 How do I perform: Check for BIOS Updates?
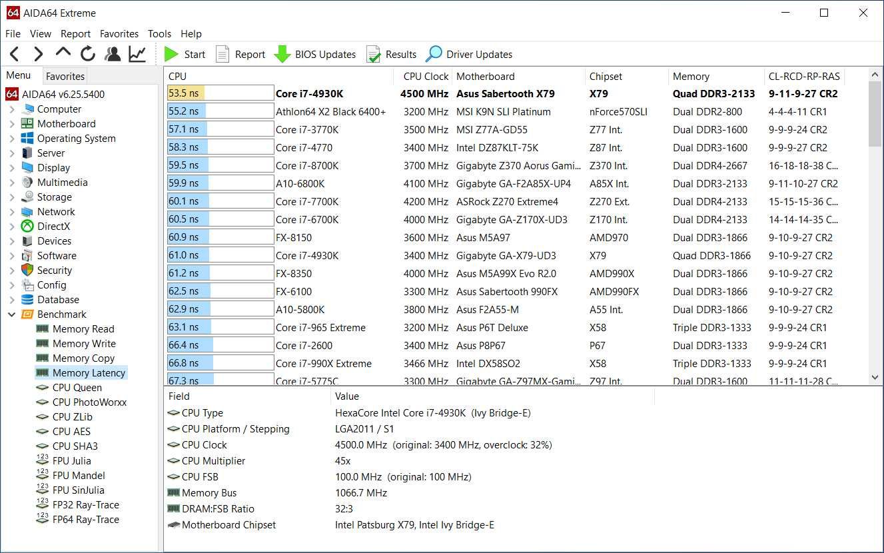pos(315,55)
